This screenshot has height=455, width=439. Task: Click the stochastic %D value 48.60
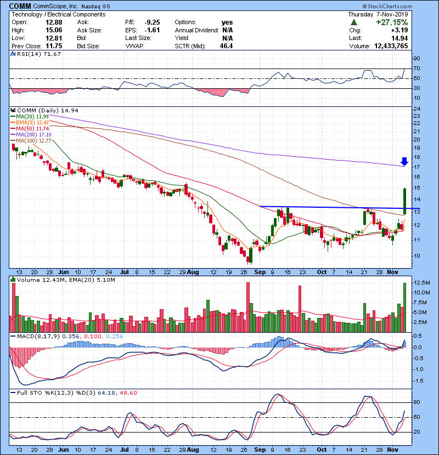pos(128,393)
